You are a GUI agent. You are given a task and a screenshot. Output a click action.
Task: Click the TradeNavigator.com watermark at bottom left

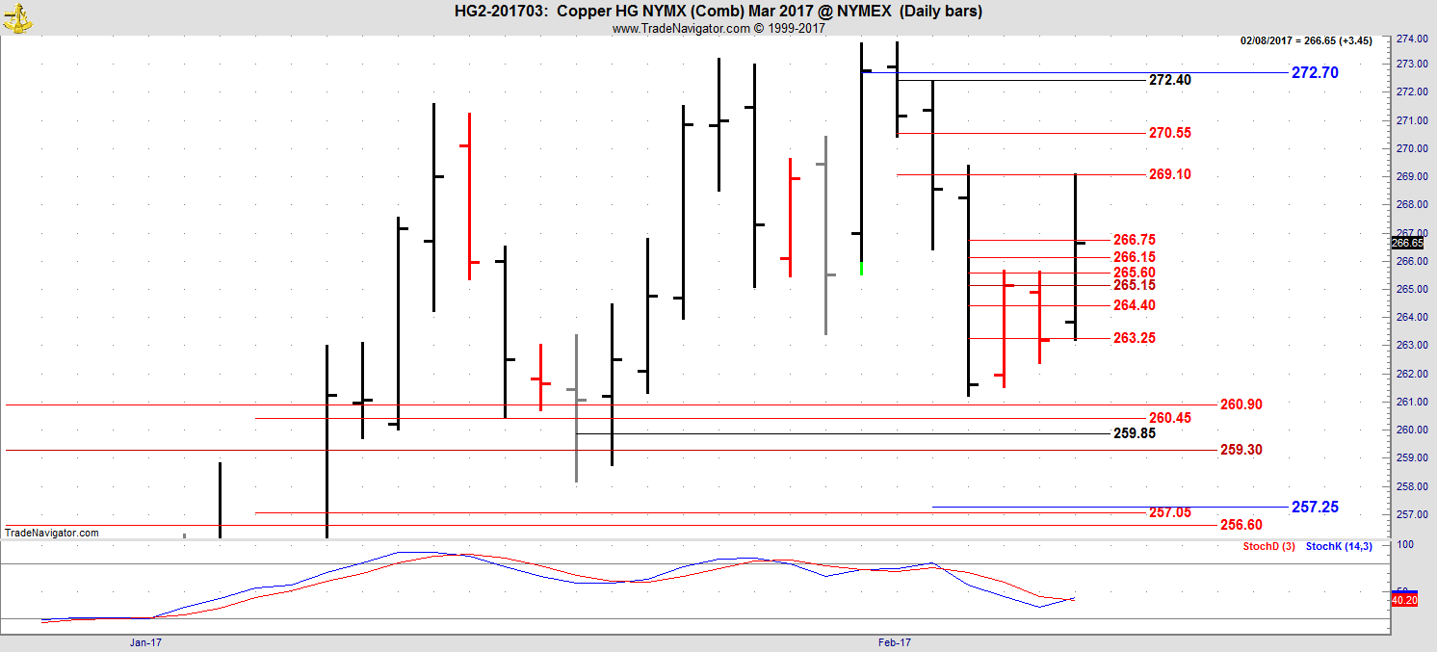[51, 533]
